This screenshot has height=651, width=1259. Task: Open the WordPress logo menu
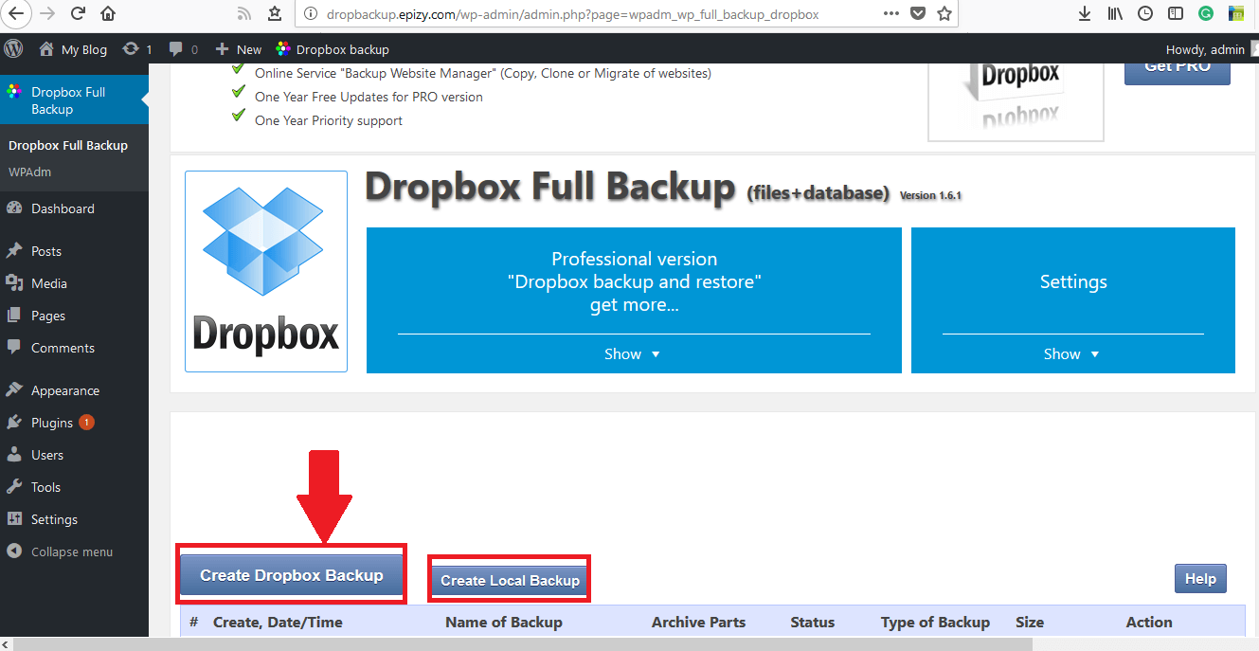13,48
